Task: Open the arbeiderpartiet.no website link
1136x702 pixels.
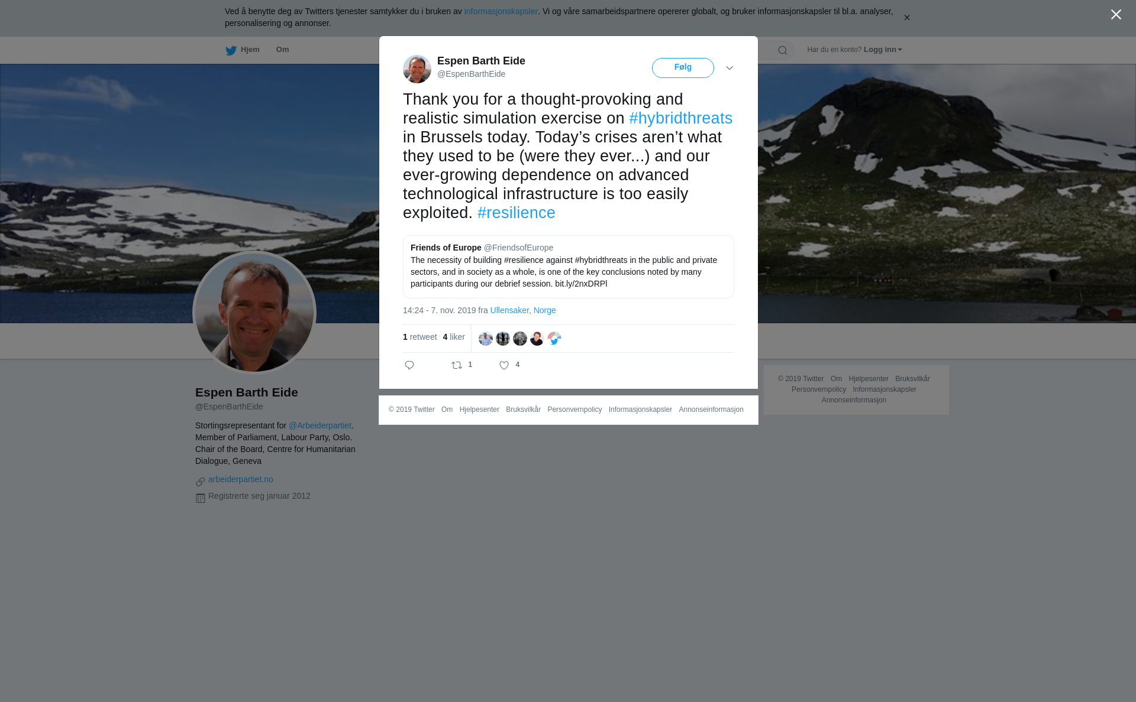Action: [x=241, y=479]
